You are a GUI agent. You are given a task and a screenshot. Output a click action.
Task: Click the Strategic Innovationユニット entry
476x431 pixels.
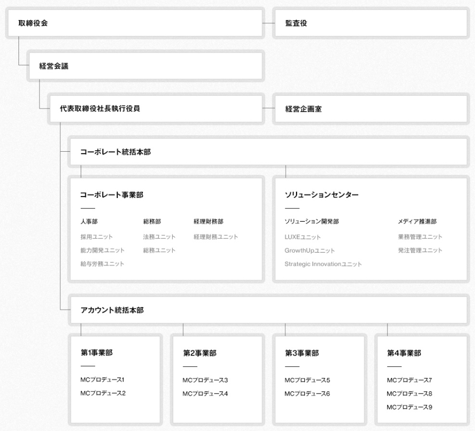tap(323, 264)
